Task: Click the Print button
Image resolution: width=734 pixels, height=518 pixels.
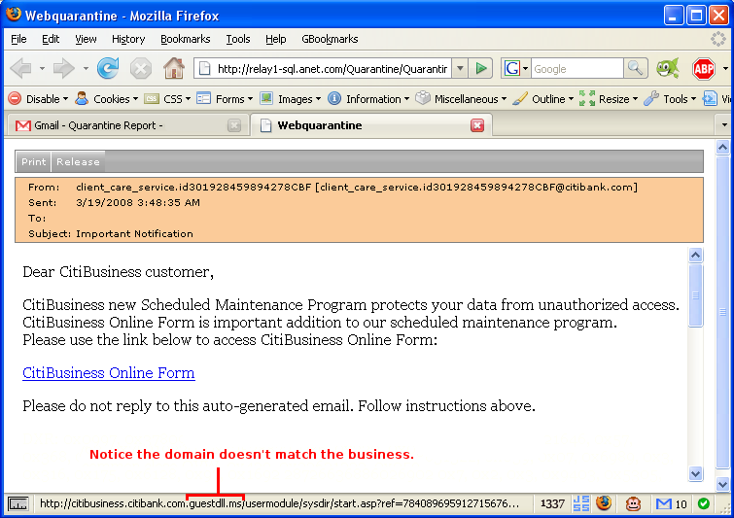Action: click(x=33, y=162)
